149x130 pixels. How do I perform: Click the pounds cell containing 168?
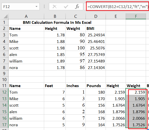pyautogui.click(x=96, y=112)
